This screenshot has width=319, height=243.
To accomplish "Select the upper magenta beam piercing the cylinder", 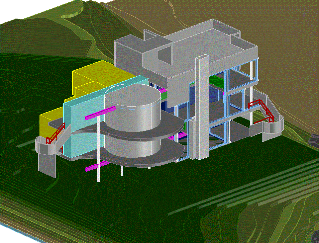I will [100, 114].
